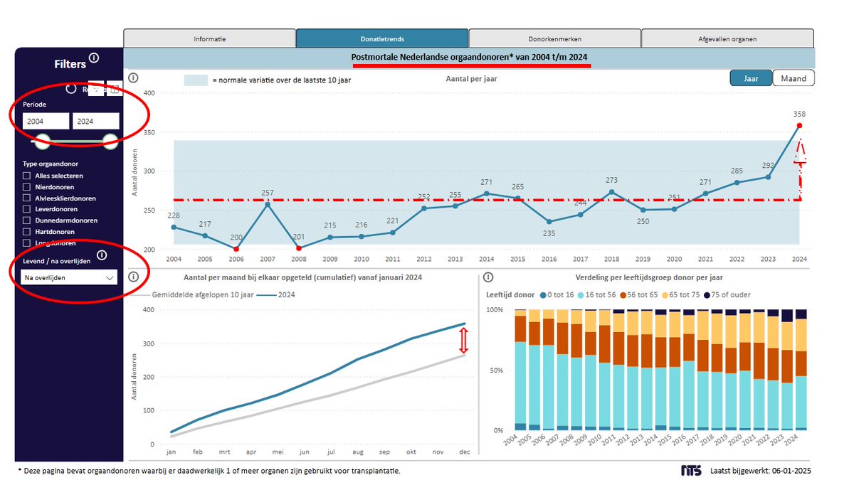Select the 2014 data point labeled 271
The height and width of the screenshot is (480, 854).
[x=486, y=193]
